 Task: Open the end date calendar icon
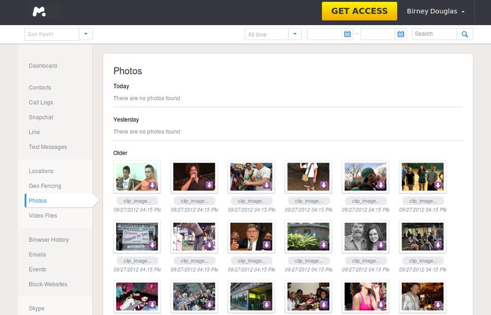coord(401,34)
